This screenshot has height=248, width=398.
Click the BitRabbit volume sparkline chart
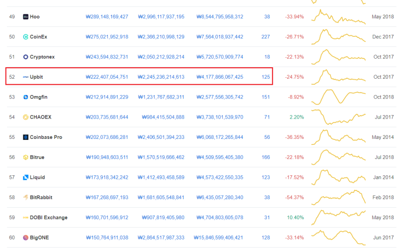[x=338, y=197]
